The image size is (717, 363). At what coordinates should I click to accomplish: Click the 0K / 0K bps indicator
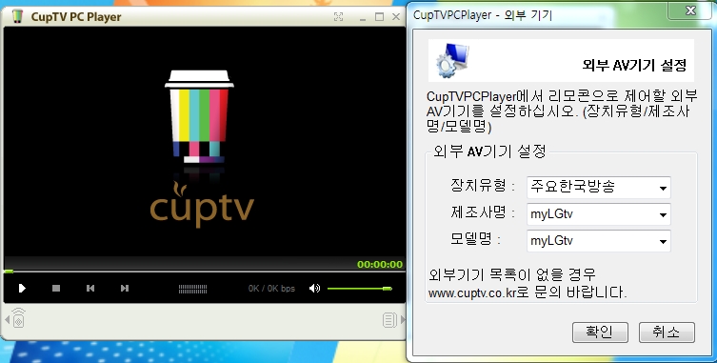271,289
